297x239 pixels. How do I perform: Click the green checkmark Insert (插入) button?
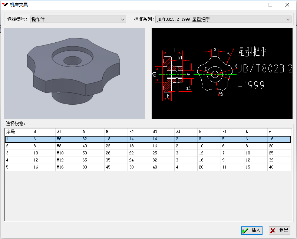point(251,230)
